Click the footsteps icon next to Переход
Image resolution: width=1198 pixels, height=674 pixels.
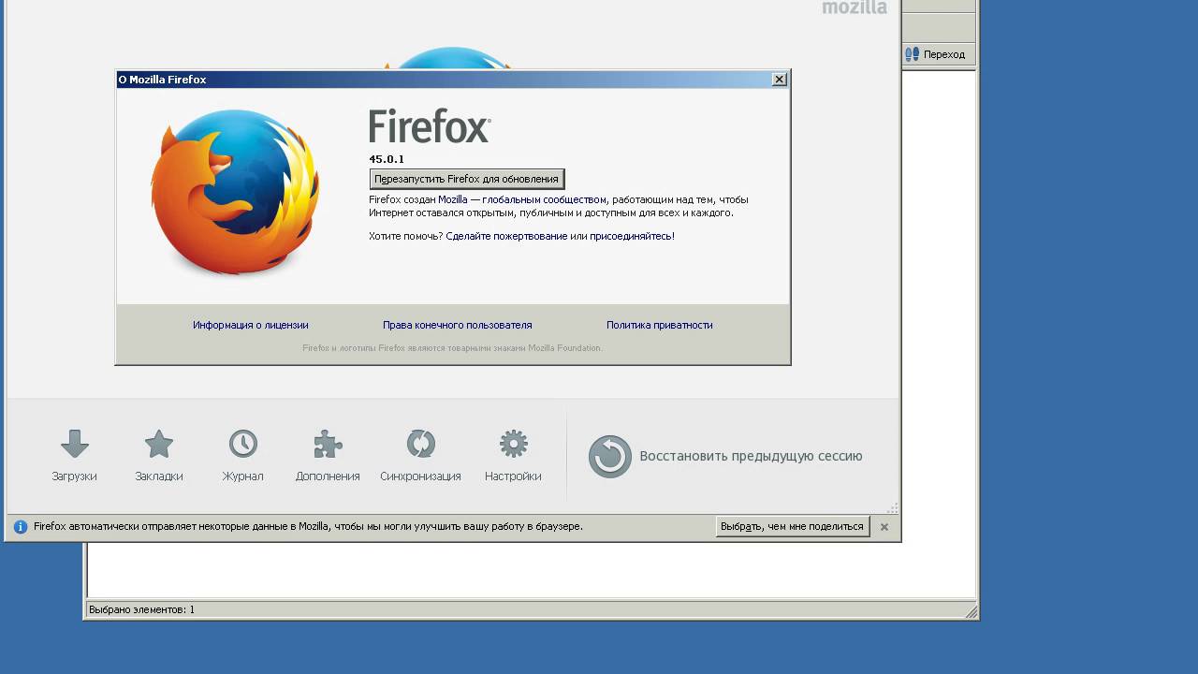click(x=912, y=54)
